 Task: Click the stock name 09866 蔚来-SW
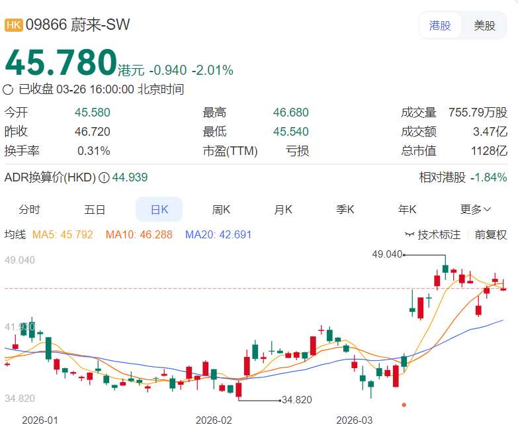click(77, 24)
